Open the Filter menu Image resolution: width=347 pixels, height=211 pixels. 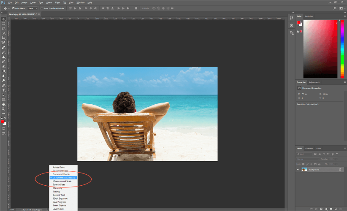57,3
